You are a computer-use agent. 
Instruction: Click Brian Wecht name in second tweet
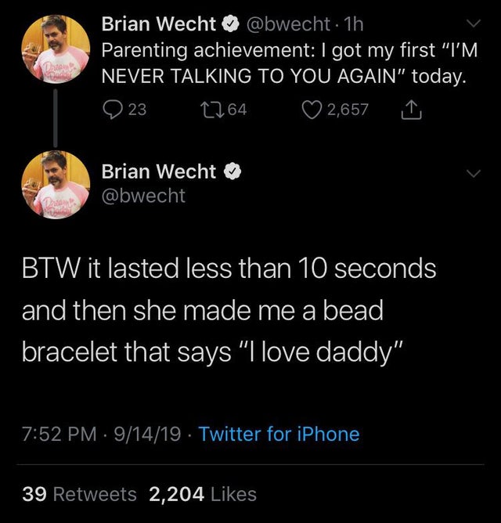tap(159, 170)
